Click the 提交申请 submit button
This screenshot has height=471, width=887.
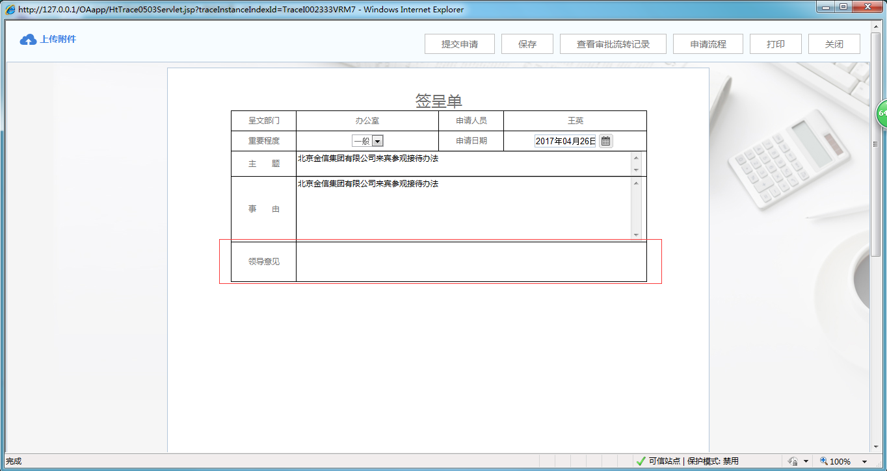point(459,44)
